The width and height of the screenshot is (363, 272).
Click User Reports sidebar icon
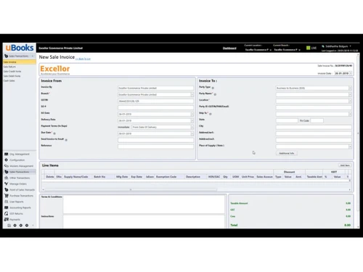click(x=7, y=202)
